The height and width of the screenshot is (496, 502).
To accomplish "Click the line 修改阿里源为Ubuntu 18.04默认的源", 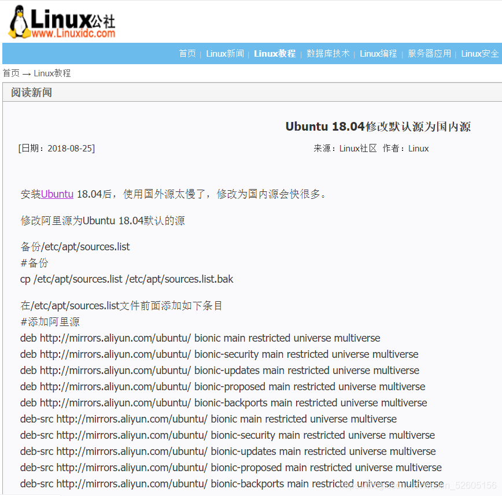I will coord(102,221).
